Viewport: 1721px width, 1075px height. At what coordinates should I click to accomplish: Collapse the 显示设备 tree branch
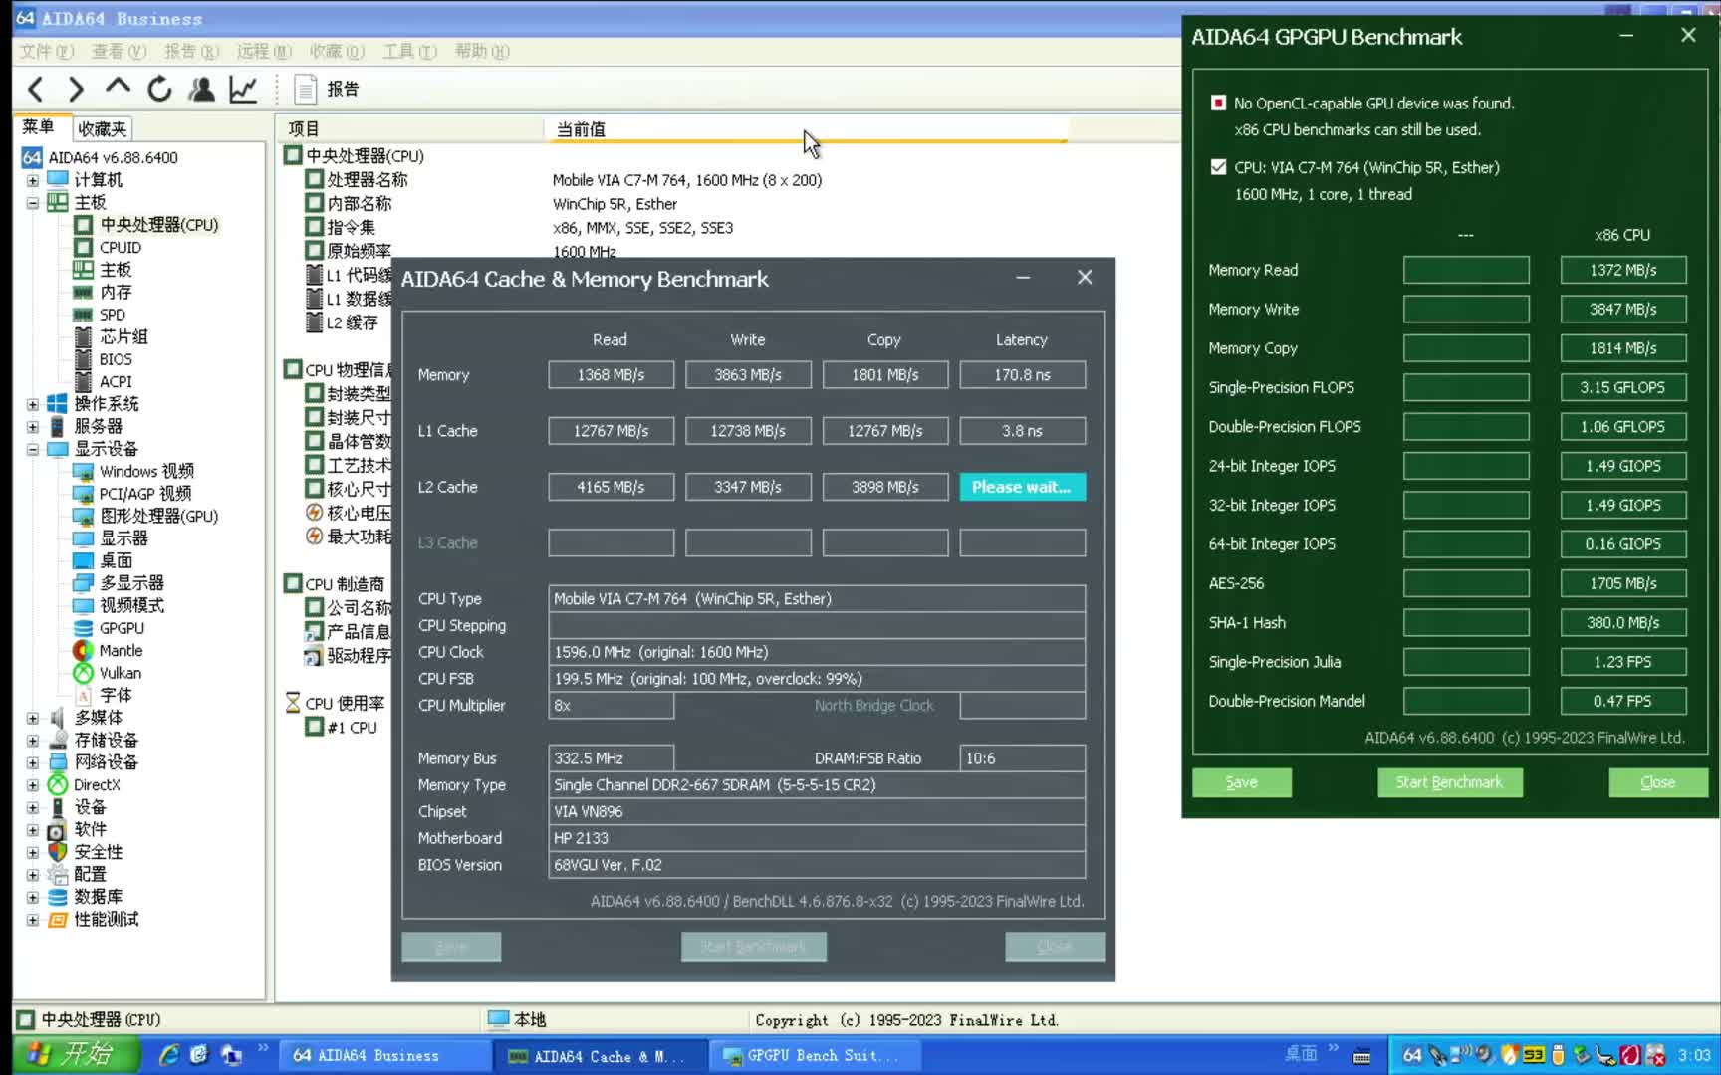click(x=32, y=449)
